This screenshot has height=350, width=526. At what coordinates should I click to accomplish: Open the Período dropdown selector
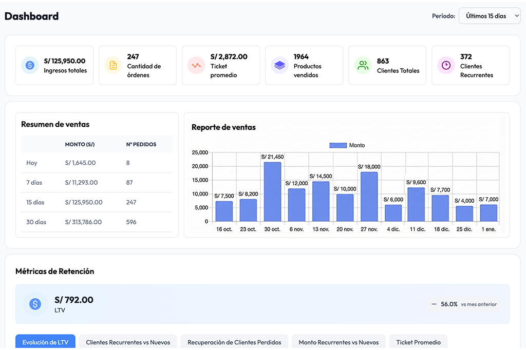pyautogui.click(x=489, y=16)
